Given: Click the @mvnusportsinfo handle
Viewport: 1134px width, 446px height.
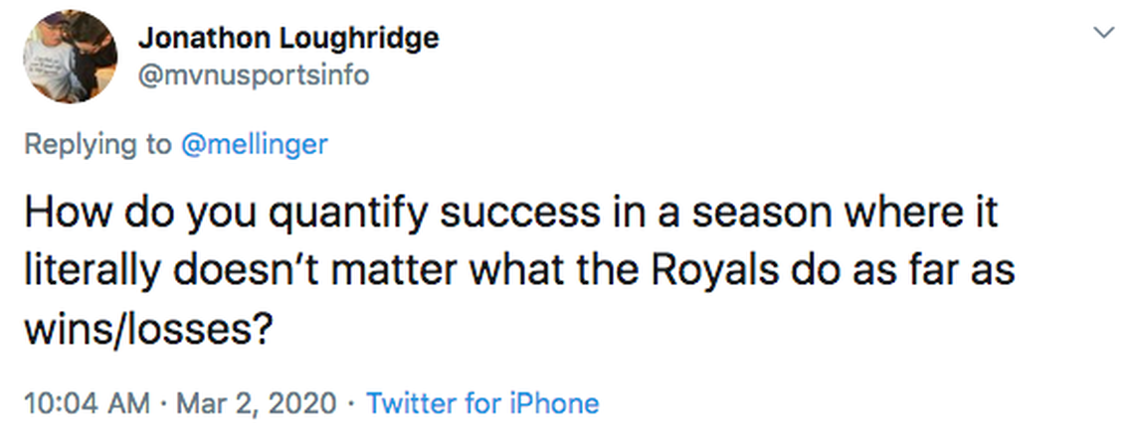Looking at the screenshot, I should click(x=253, y=74).
